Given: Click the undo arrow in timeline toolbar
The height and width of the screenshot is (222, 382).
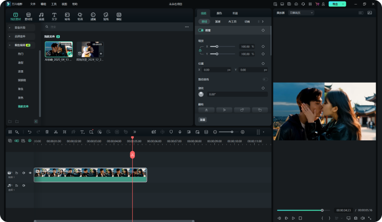Looking at the screenshot, I should click(x=30, y=132).
